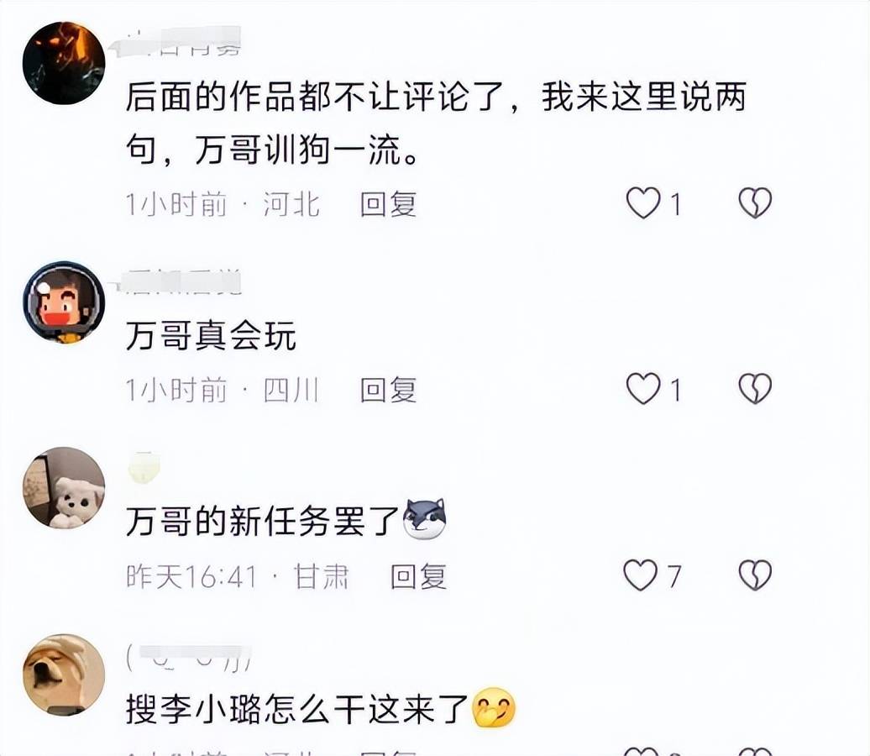The image size is (870, 756).
Task: Open the blurred username above 万哥真会玩
Action: pyautogui.click(x=176, y=281)
